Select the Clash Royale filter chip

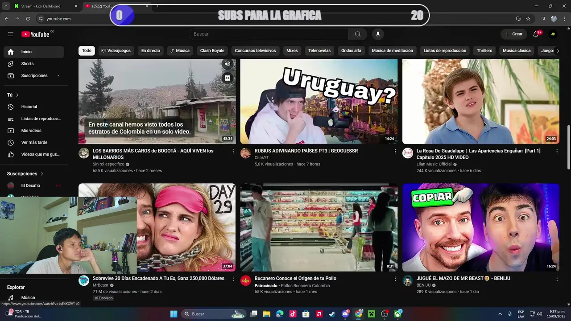coord(212,51)
